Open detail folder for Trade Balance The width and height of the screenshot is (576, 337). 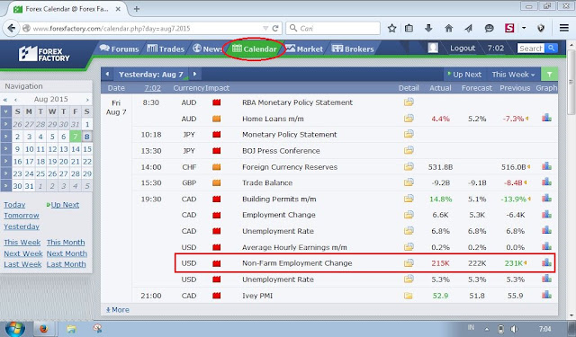pyautogui.click(x=409, y=182)
